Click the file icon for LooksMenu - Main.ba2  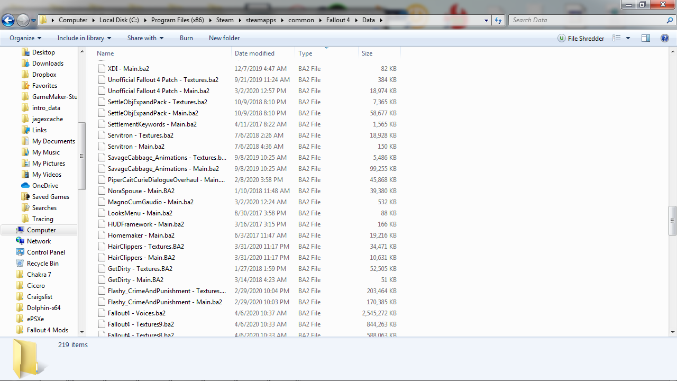point(102,213)
